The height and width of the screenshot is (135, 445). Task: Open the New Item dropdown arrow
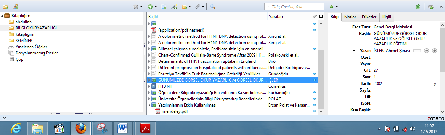(155, 7)
